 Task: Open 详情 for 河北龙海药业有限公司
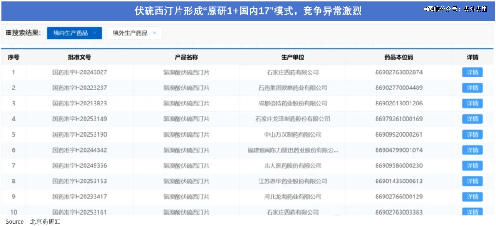pos(472,197)
